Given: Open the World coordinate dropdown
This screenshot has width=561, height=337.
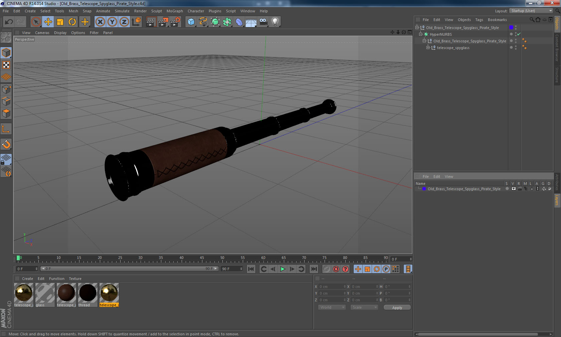Looking at the screenshot, I should tap(332, 307).
